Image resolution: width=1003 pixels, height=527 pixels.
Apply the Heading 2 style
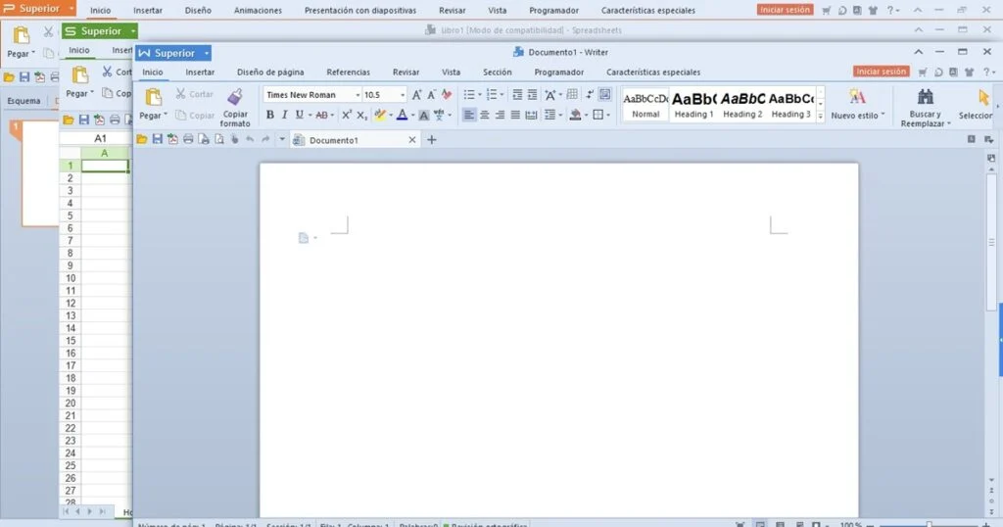(742, 105)
